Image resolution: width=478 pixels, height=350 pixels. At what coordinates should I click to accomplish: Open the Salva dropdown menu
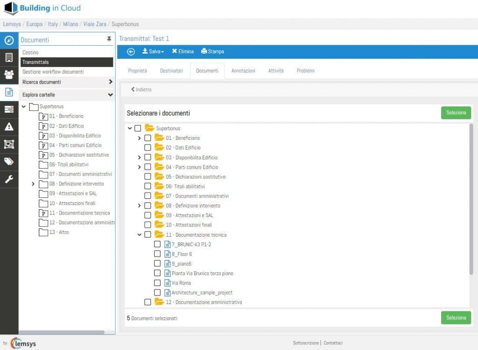coord(153,51)
